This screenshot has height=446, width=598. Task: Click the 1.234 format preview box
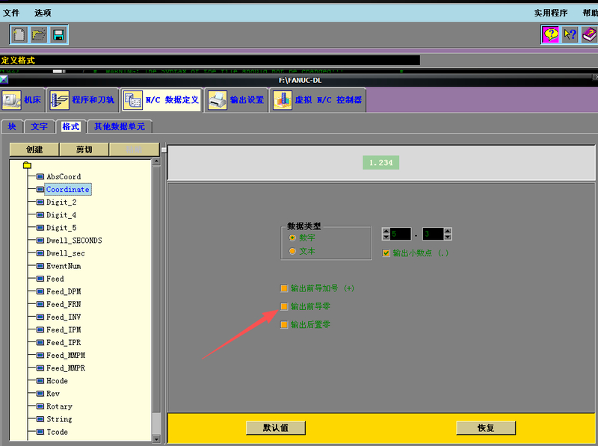380,163
